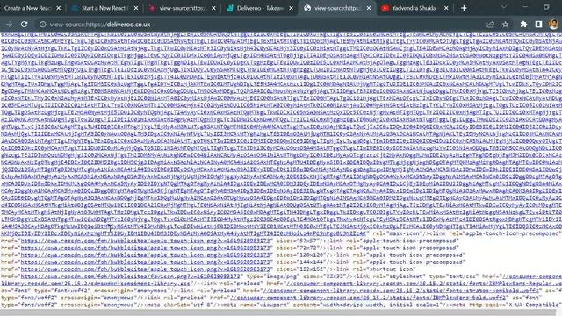Close the currently active view-source tab
Viewport: 562px width, 316px height.
pyautogui.click(x=369, y=8)
